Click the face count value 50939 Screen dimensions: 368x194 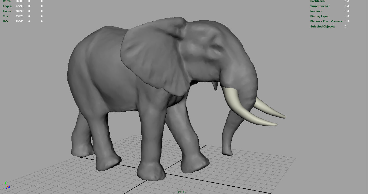pyautogui.click(x=19, y=11)
